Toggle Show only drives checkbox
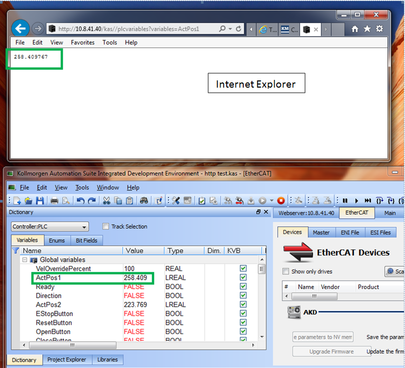Image resolution: width=405 pixels, height=368 pixels. [285, 271]
